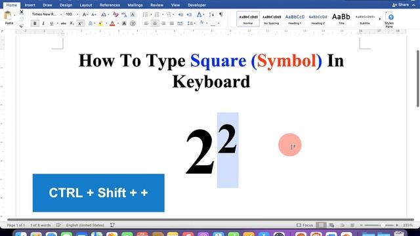
Task: Zoom out with the minus icon
Action: [x=362, y=226]
